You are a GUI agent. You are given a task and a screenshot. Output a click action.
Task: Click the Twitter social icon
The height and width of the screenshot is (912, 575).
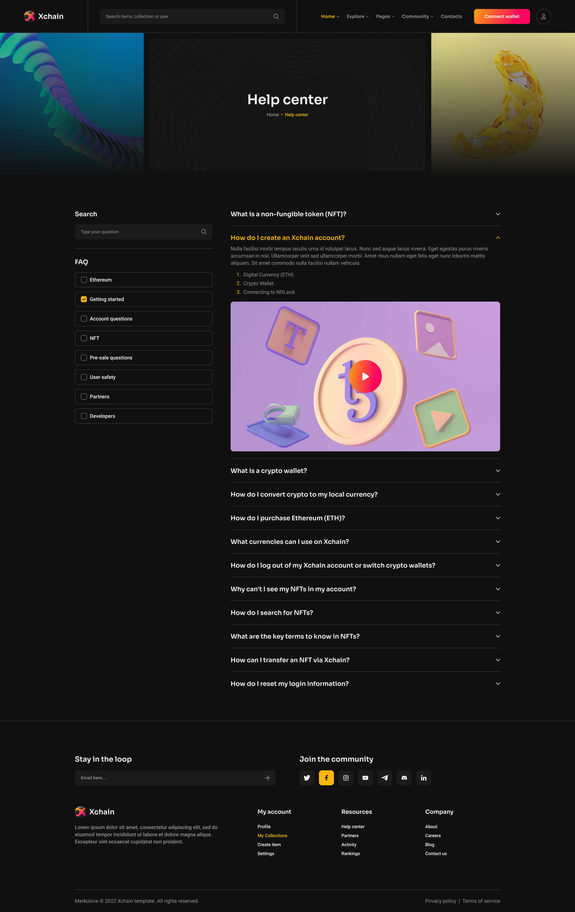(x=307, y=778)
